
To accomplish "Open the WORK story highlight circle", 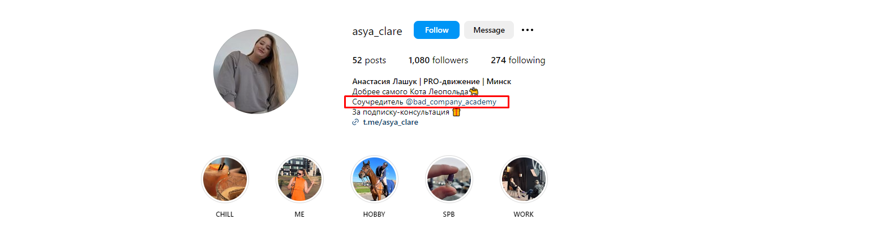I will [x=524, y=179].
